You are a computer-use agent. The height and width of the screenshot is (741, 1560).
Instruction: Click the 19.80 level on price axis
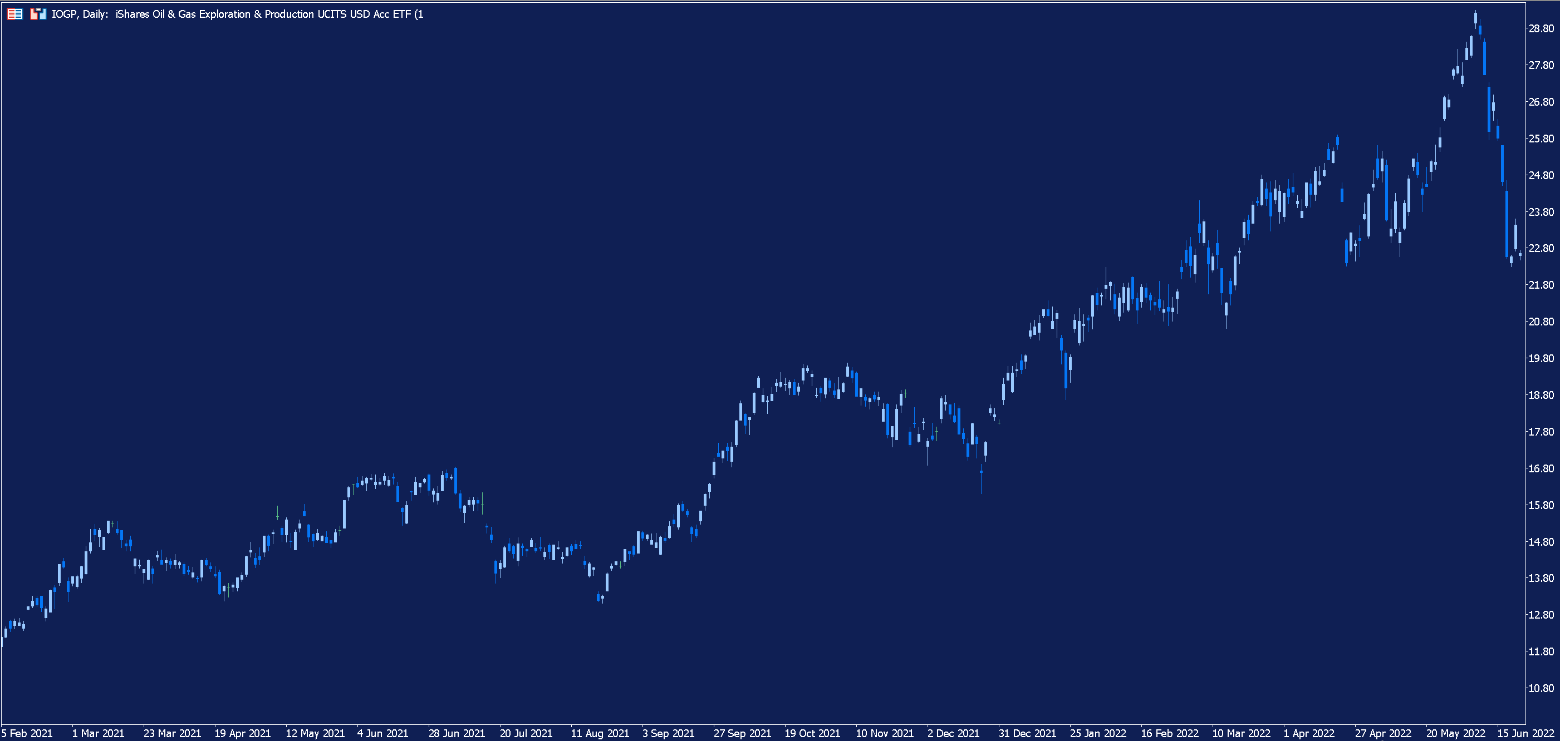[x=1541, y=358]
